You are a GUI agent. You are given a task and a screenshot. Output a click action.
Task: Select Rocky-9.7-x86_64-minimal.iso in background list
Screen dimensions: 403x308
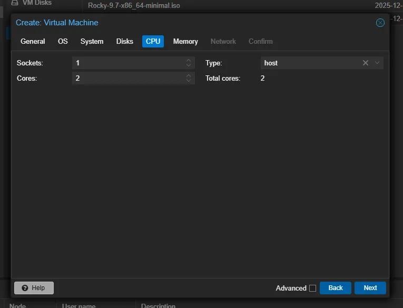coord(134,5)
